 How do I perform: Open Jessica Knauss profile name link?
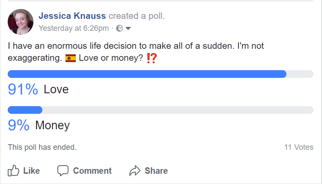point(72,16)
